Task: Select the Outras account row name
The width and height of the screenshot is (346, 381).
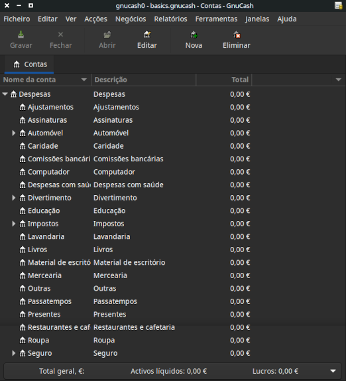Action: tap(39, 289)
